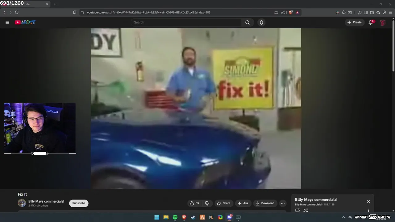Viewport: 395px width, 222px height.
Task: Open Billy Mays commercials! channel link
Action: coord(46,201)
